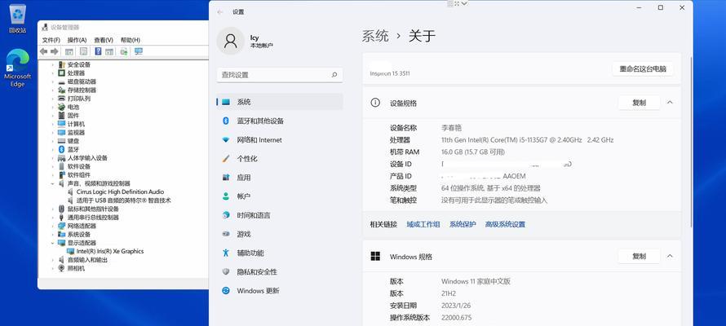The height and width of the screenshot is (326, 726).
Task: Expand the 网络适配器 node
Action: [x=53, y=226]
